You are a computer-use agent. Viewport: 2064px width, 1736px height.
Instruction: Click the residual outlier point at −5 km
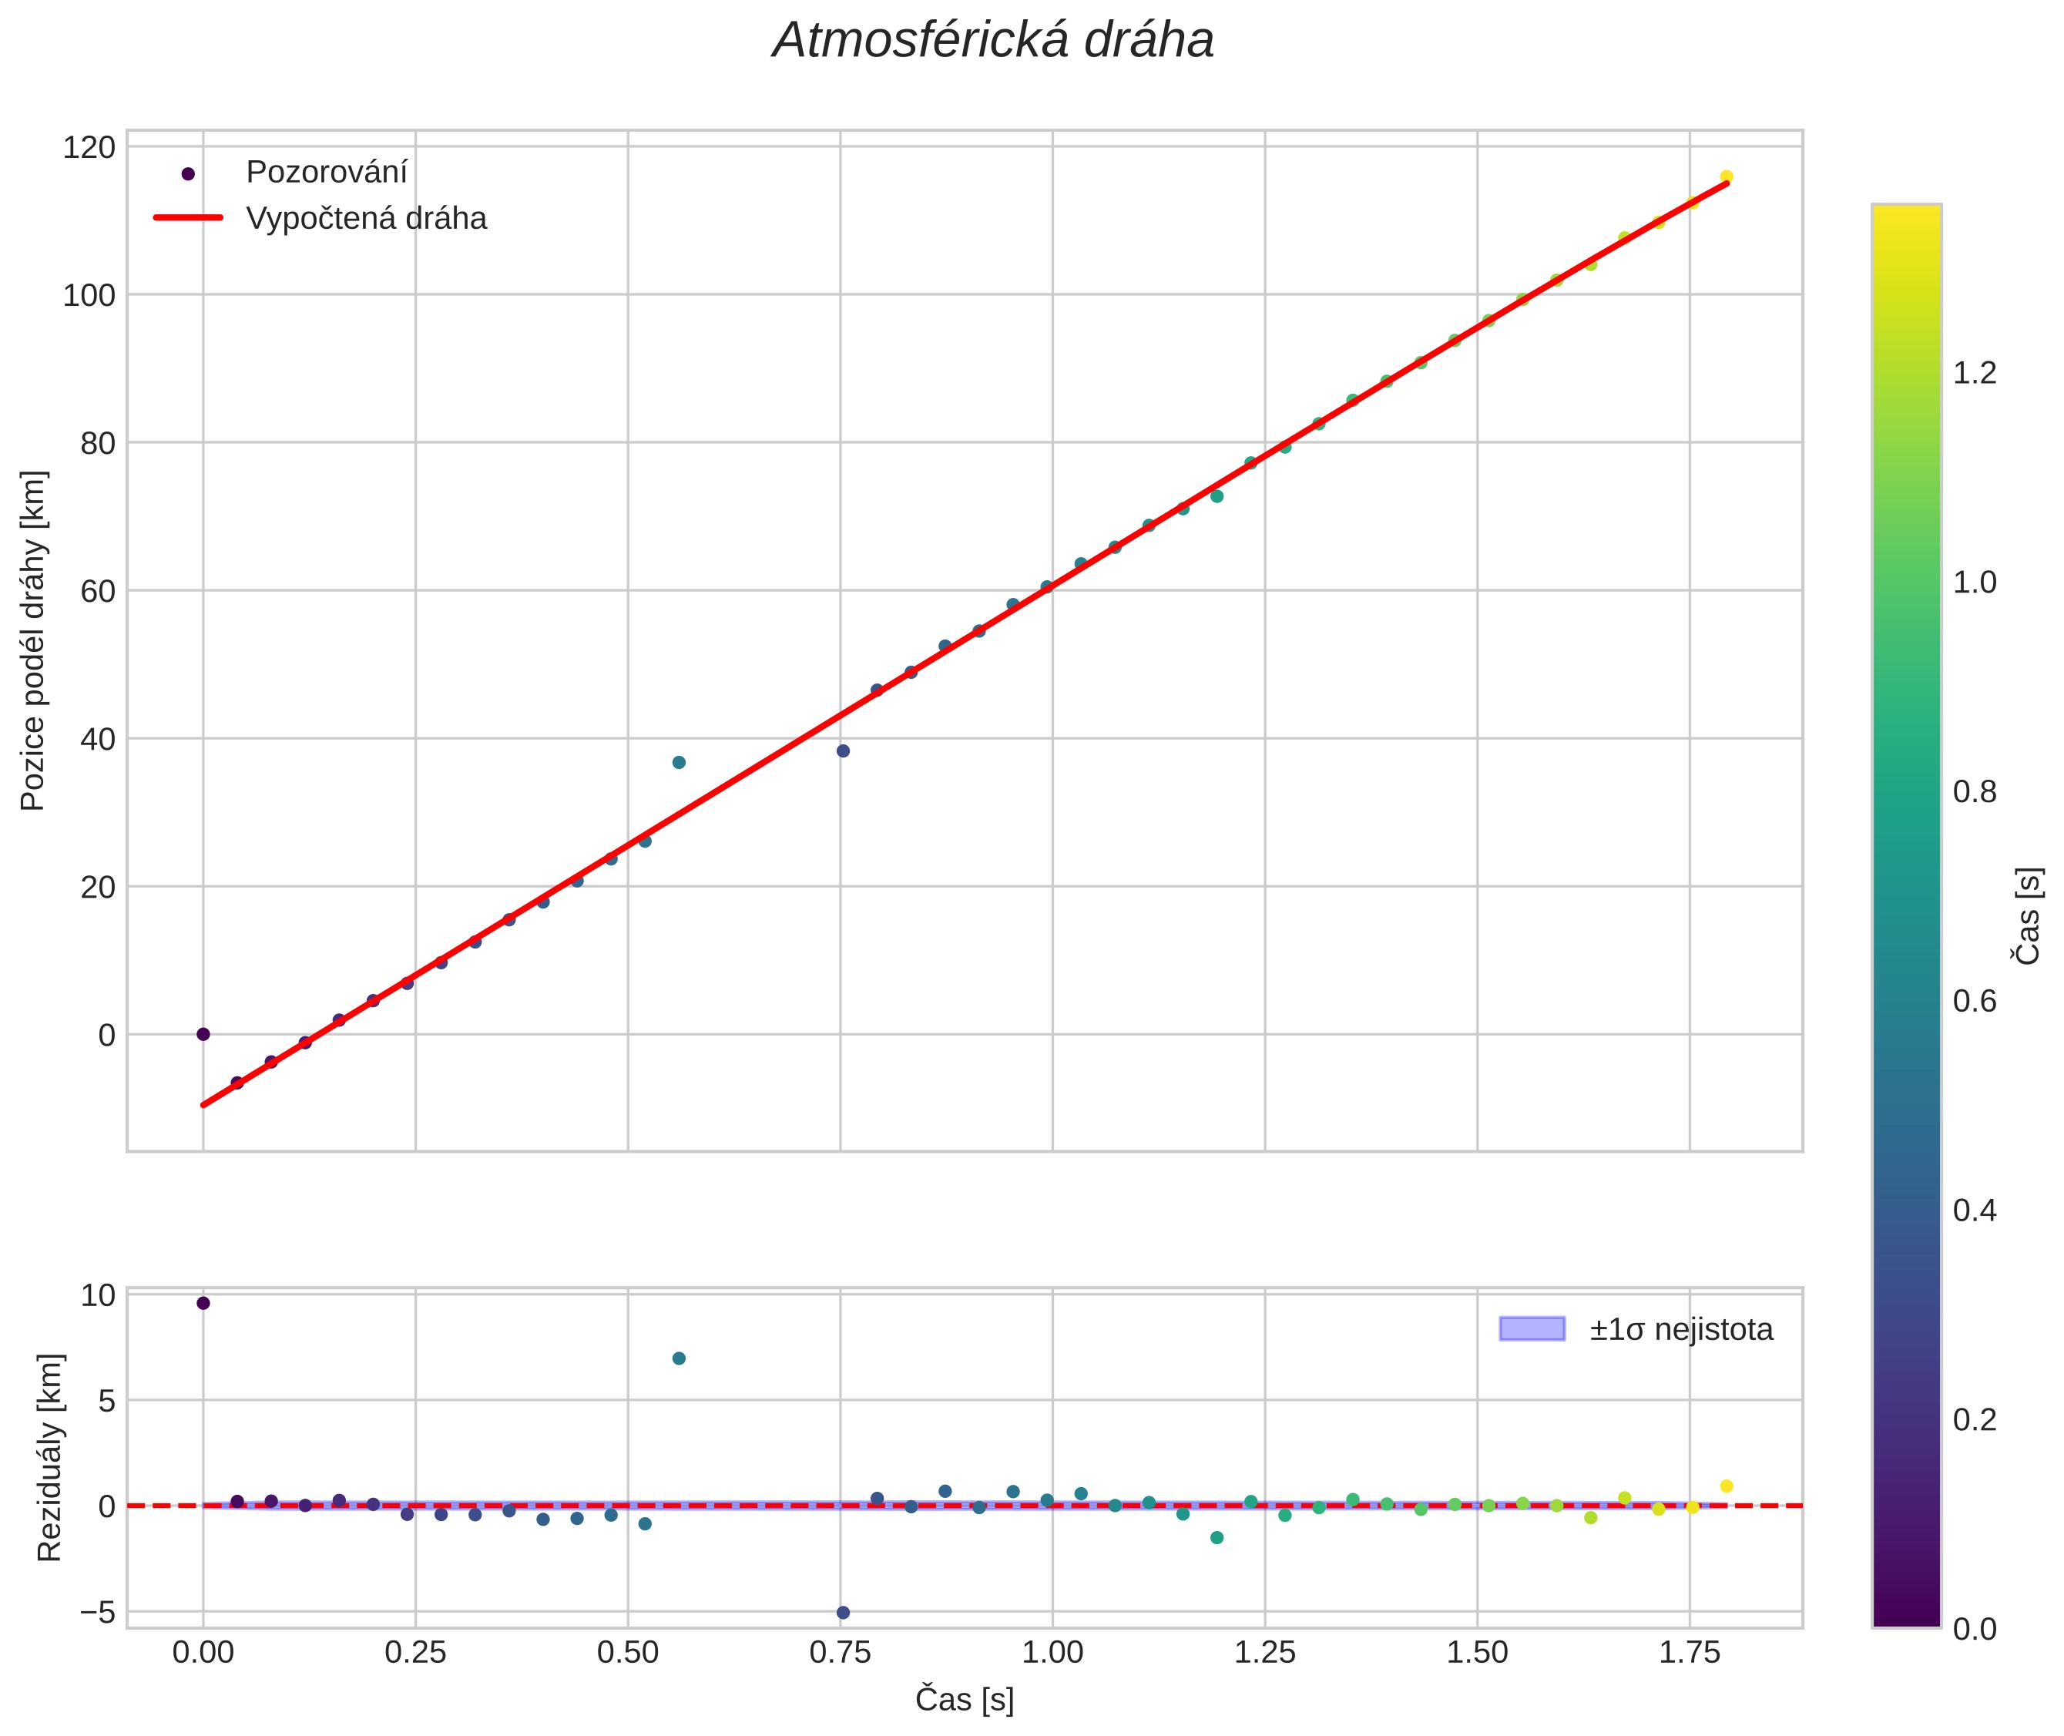pos(843,1613)
